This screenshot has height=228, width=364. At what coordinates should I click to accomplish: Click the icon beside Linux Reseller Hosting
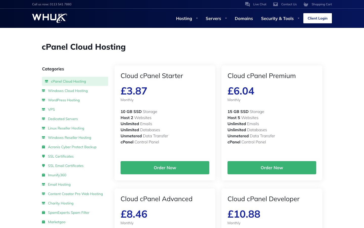click(43, 128)
